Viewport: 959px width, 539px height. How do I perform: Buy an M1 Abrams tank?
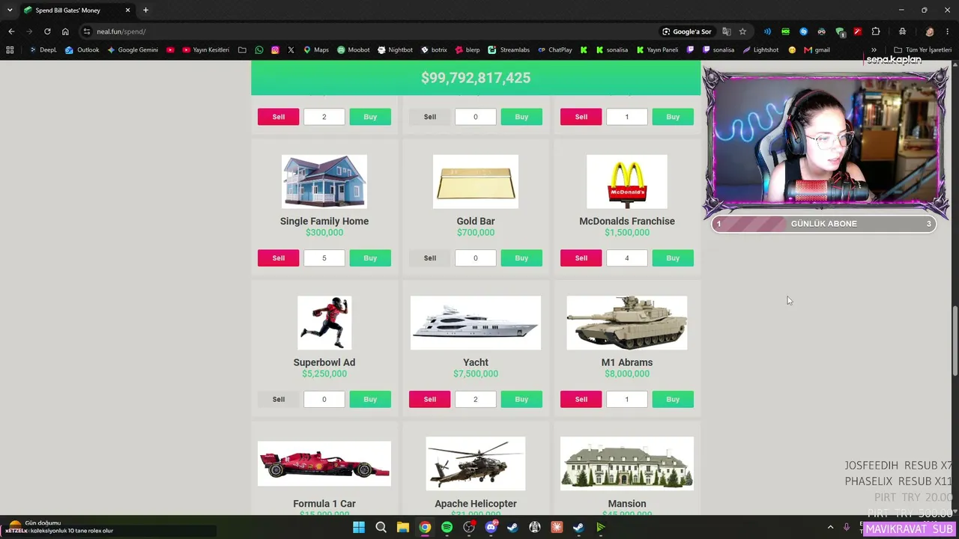pos(673,399)
